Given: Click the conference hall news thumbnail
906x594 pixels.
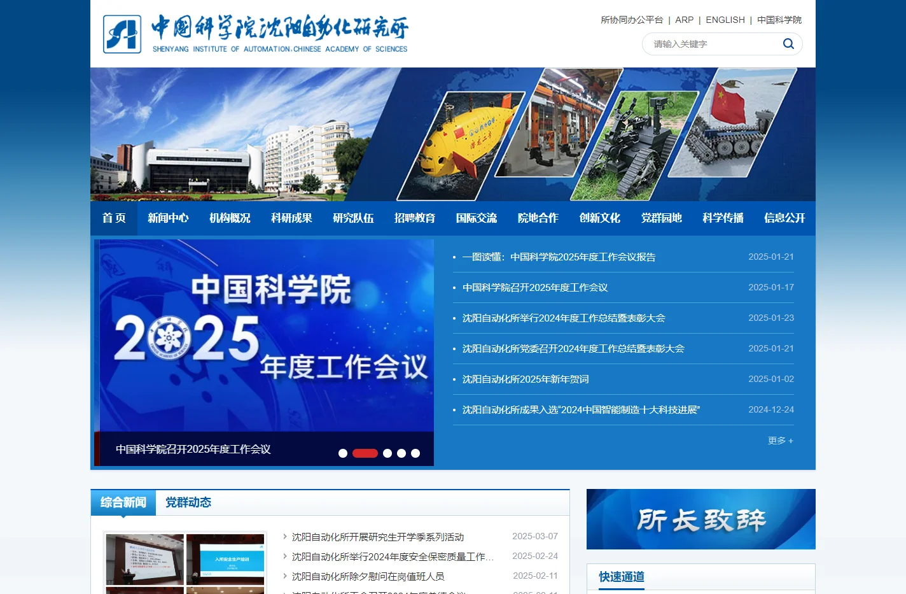Looking at the screenshot, I should pyautogui.click(x=145, y=560).
